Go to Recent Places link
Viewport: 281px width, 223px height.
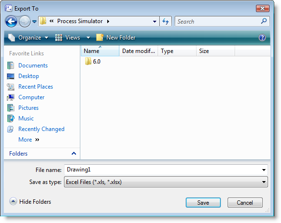(x=36, y=87)
